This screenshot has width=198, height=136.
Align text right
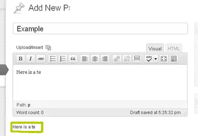tap(105, 58)
